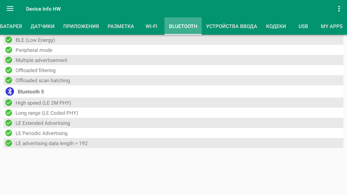The width and height of the screenshot is (347, 195).
Task: Switch to the ДАТЧИКИ tab
Action: click(x=42, y=26)
